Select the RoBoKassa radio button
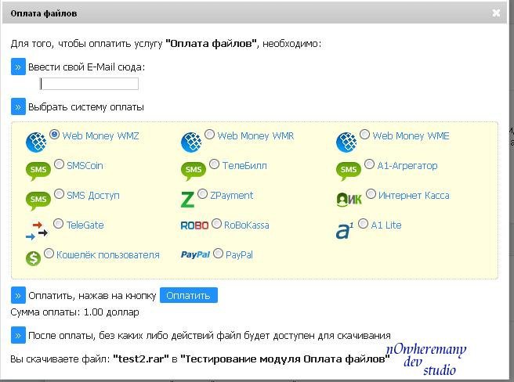 pos(216,224)
